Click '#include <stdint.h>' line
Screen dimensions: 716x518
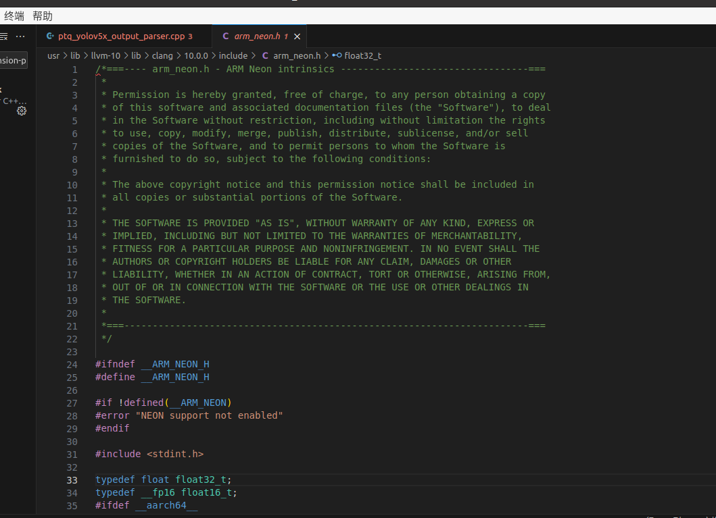click(149, 454)
